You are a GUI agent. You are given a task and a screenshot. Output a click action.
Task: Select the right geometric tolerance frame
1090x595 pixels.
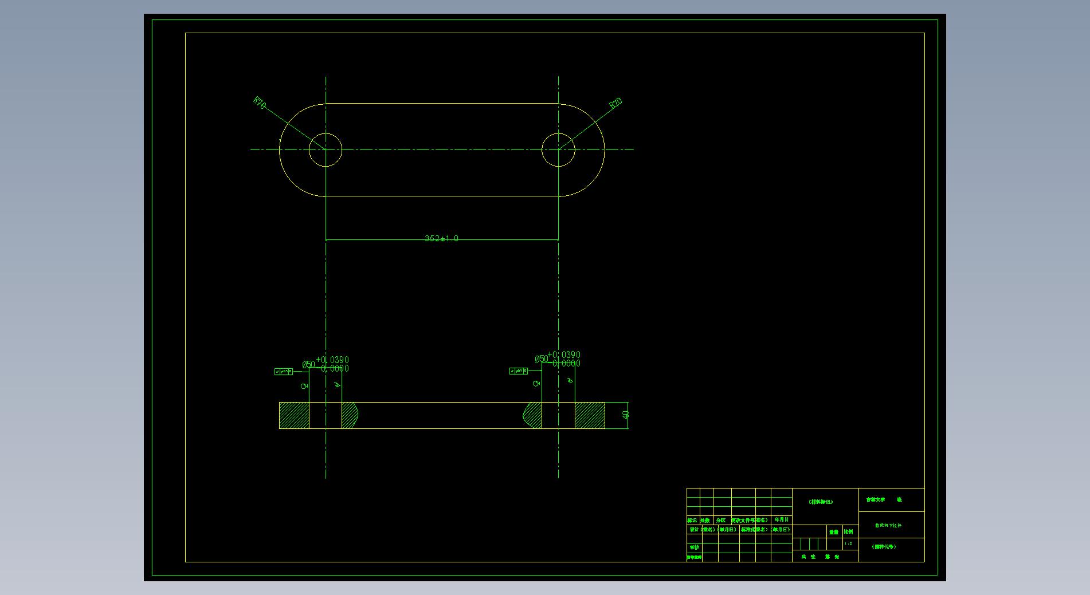(519, 371)
